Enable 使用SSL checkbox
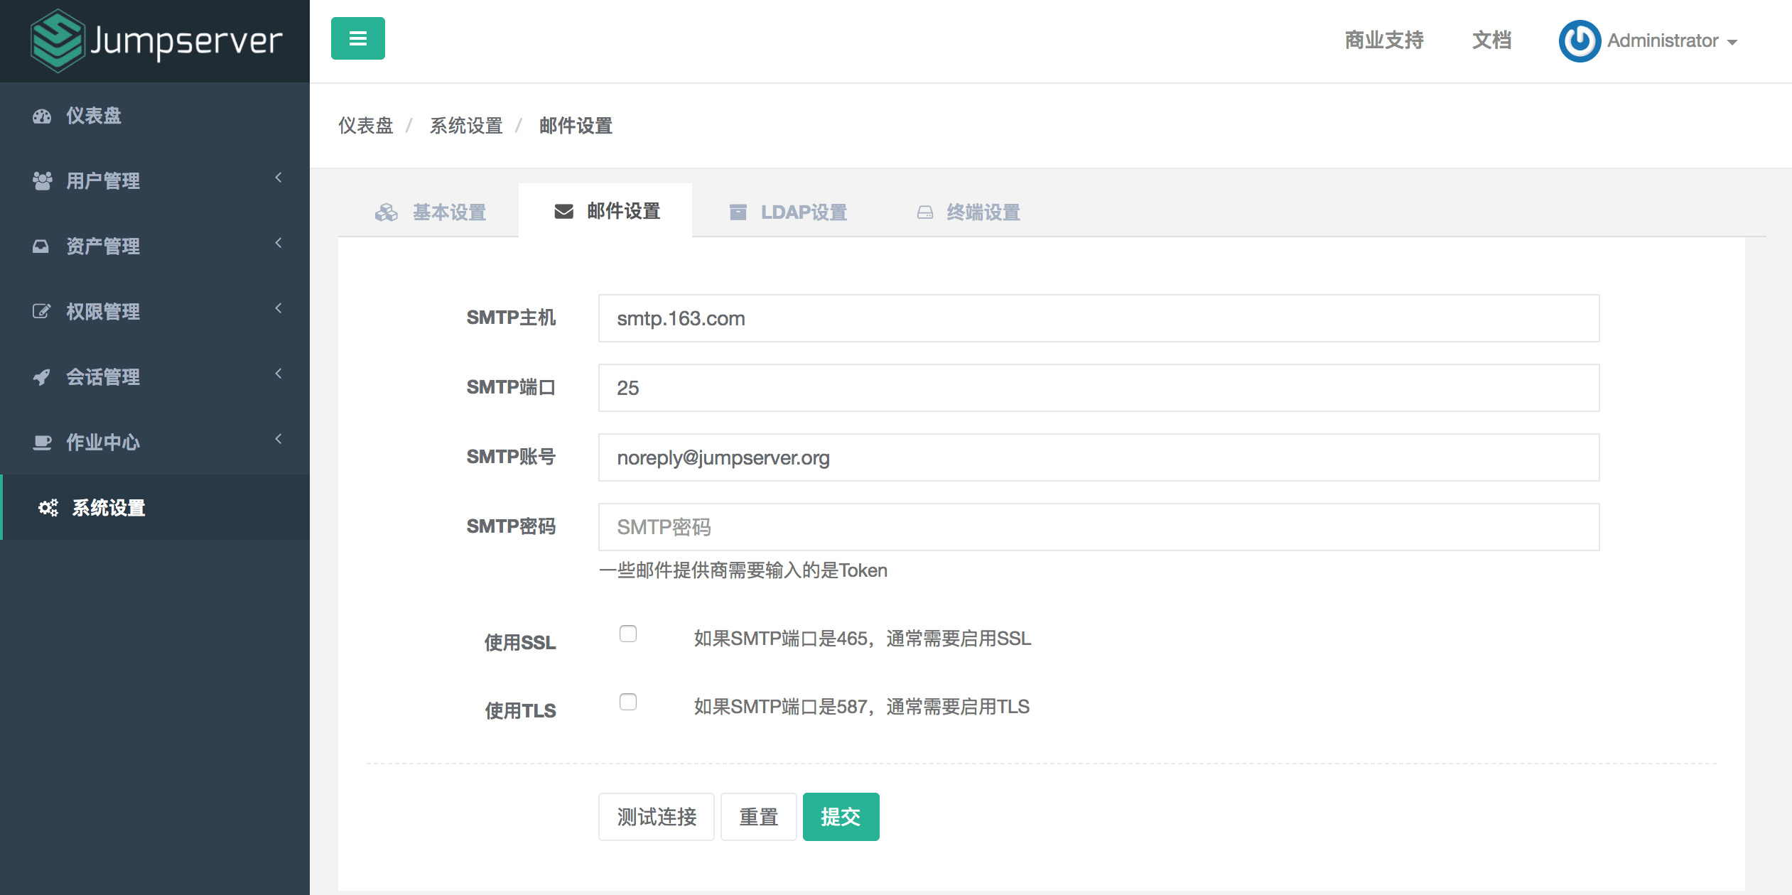 pos(629,636)
